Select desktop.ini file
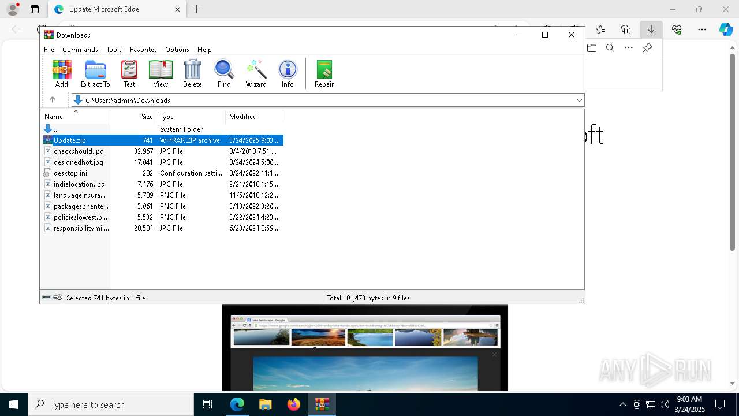 pyautogui.click(x=162, y=173)
